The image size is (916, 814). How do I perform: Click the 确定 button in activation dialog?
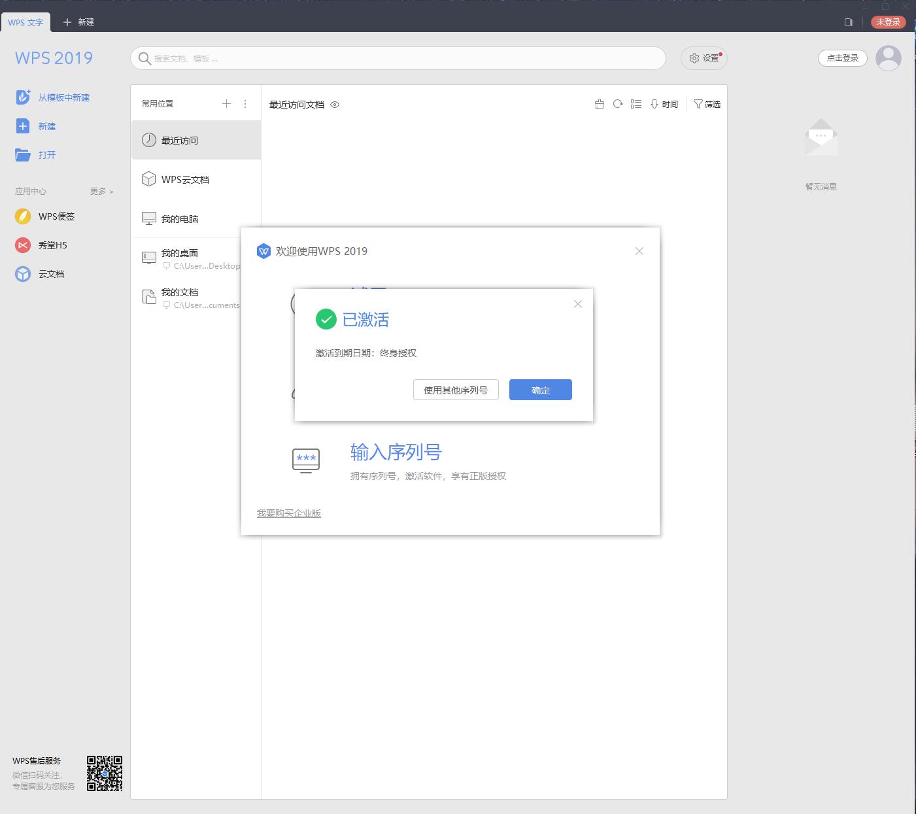pos(540,390)
